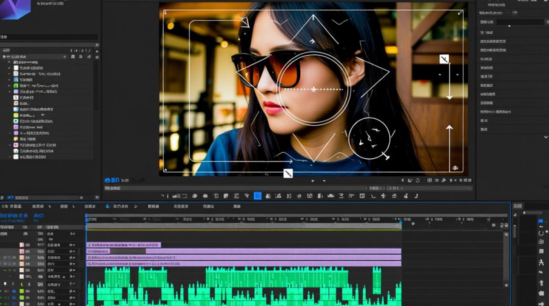
Task: Click the crossed-square handle at the preview bottom edge
Action: click(288, 173)
